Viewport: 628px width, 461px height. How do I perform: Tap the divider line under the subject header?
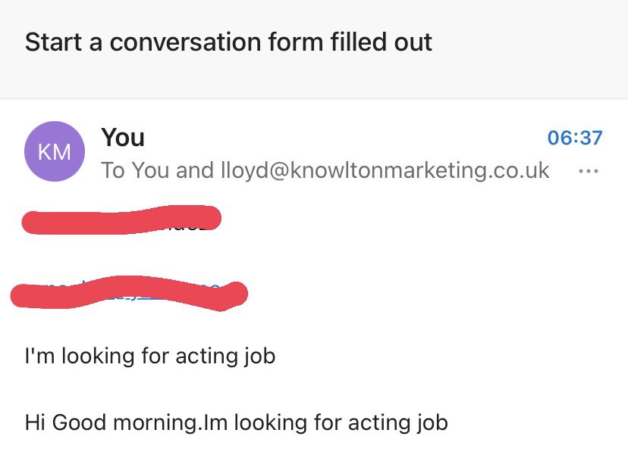tap(314, 98)
